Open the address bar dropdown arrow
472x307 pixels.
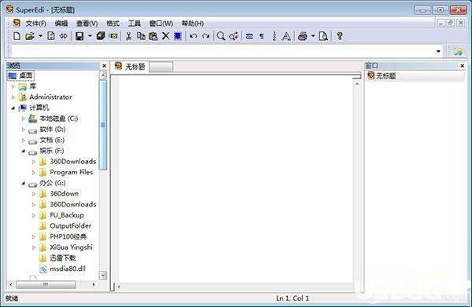(x=438, y=51)
